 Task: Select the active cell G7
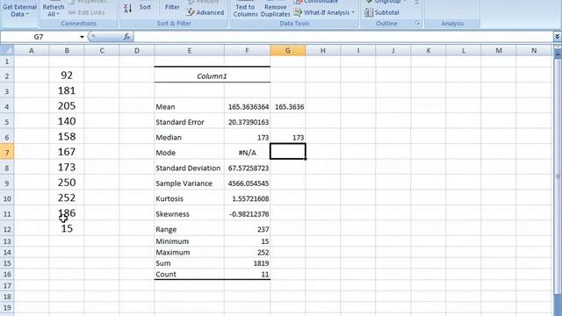pos(288,151)
